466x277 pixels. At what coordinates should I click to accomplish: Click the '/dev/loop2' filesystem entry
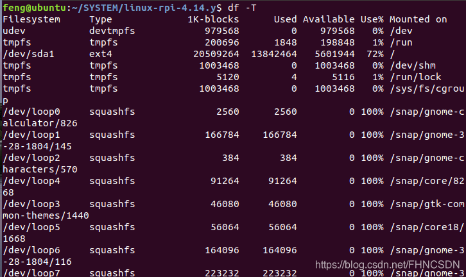click(x=31, y=158)
